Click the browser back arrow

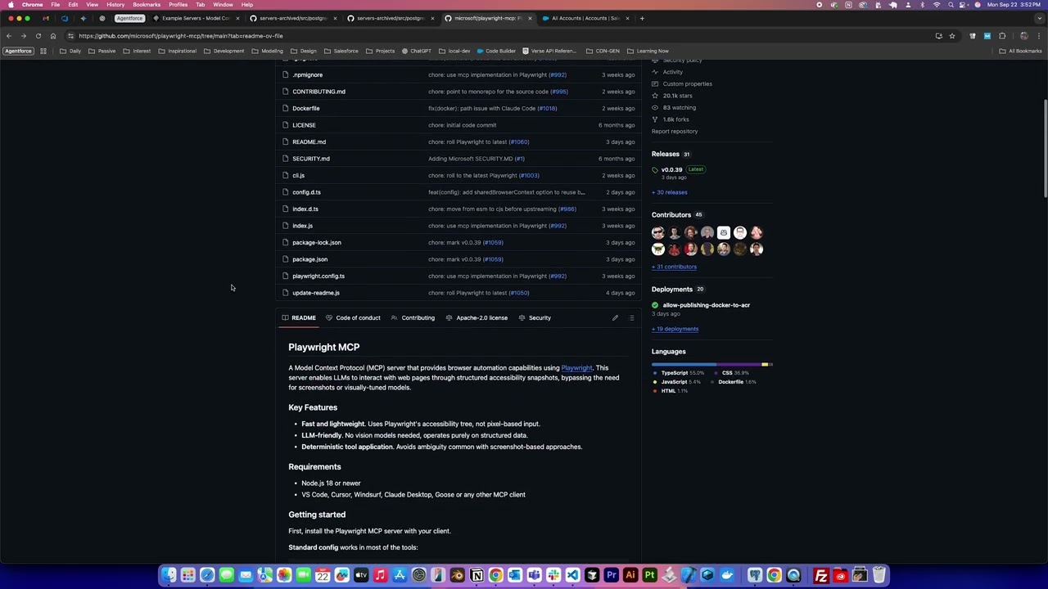point(9,36)
